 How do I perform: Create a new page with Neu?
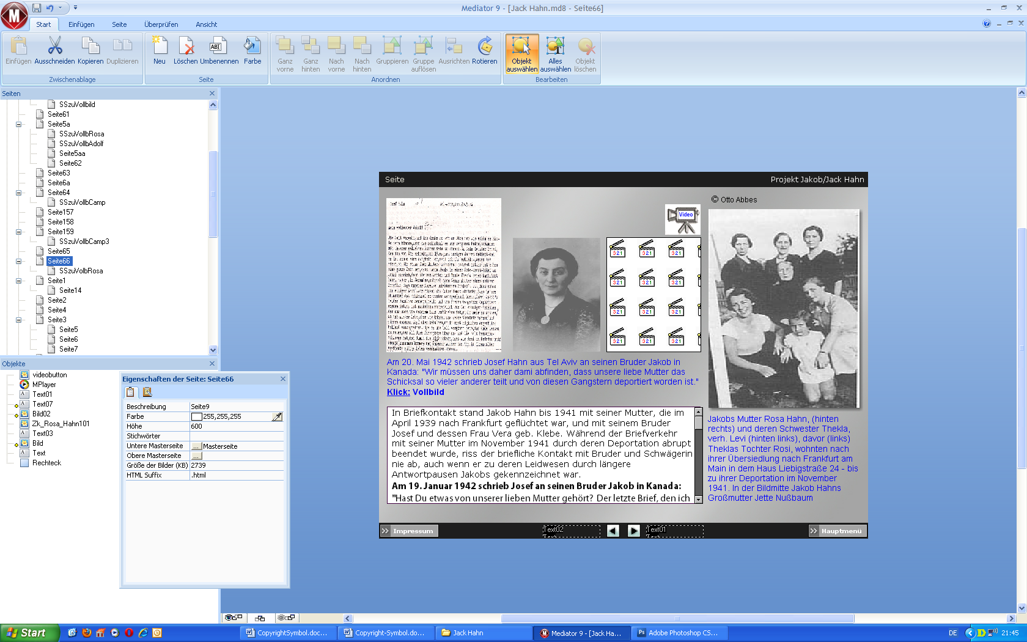point(160,46)
